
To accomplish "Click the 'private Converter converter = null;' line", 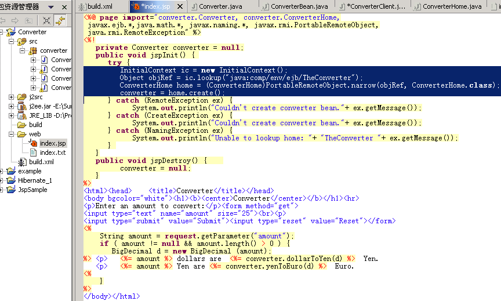I will point(169,48).
